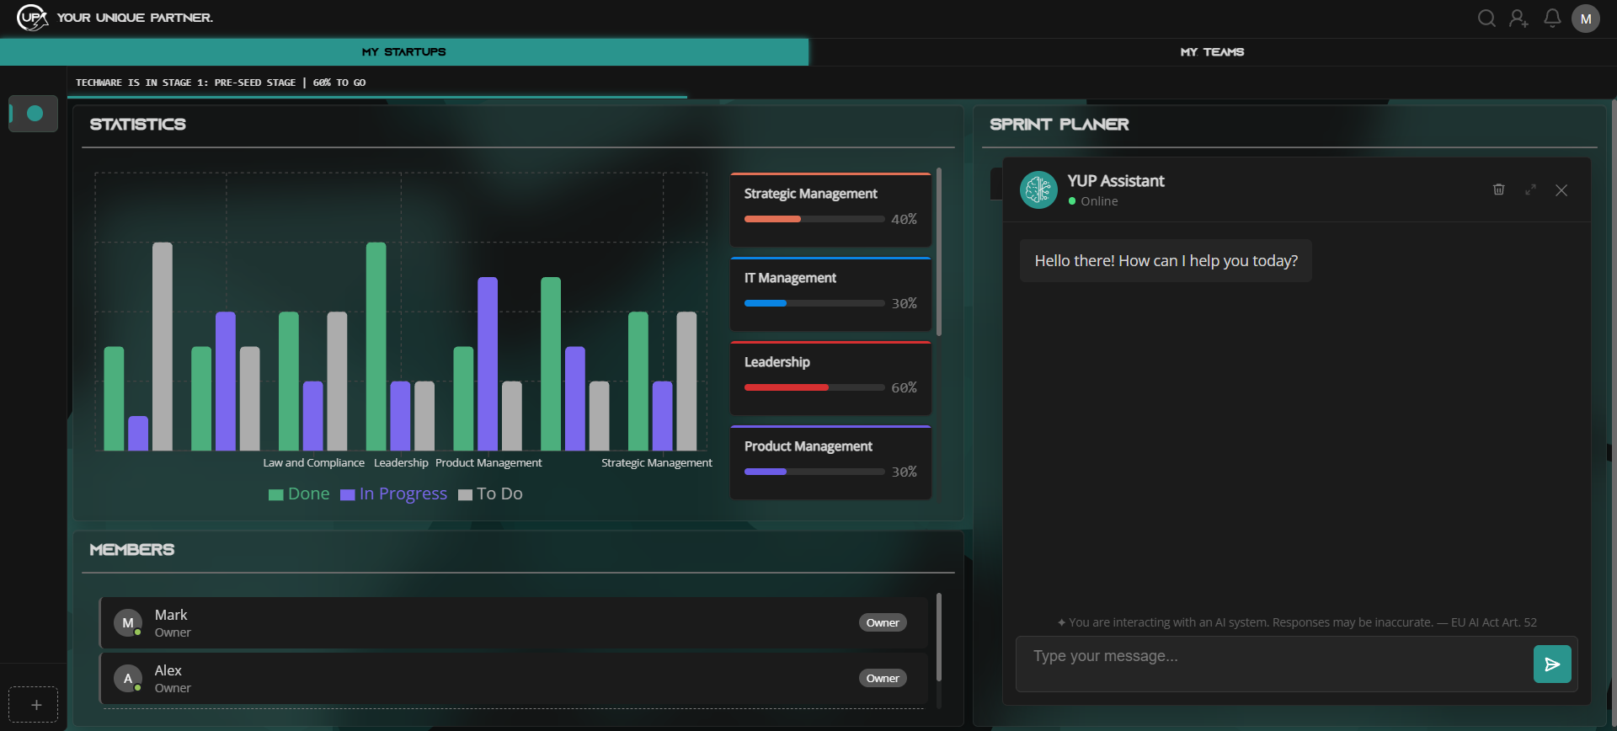Click the skills list scrollbar
Image resolution: width=1617 pixels, height=731 pixels.
[x=939, y=253]
